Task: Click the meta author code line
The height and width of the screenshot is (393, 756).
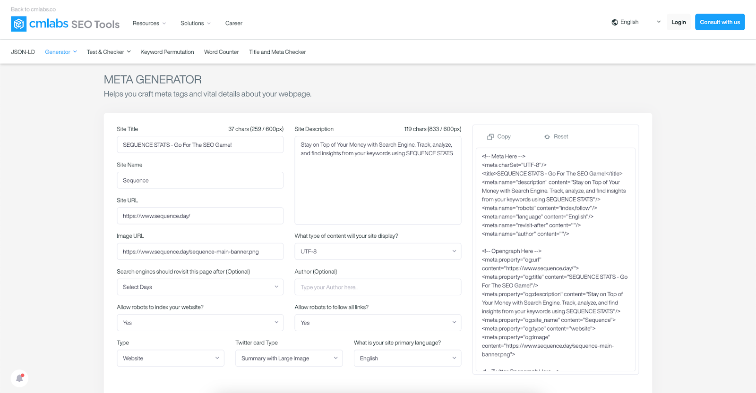Action: (525, 234)
